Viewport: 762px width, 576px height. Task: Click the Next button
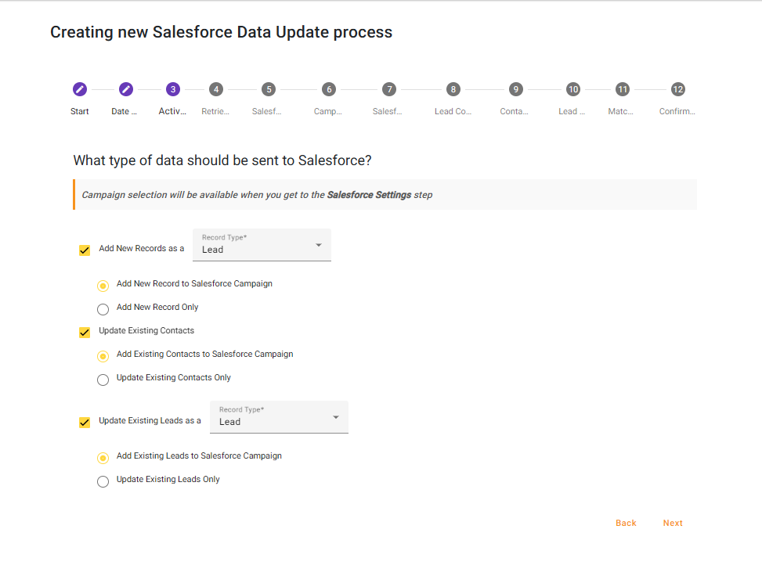coord(672,523)
